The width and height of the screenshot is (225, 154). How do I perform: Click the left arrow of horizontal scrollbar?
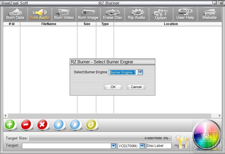[x=5, y=116]
